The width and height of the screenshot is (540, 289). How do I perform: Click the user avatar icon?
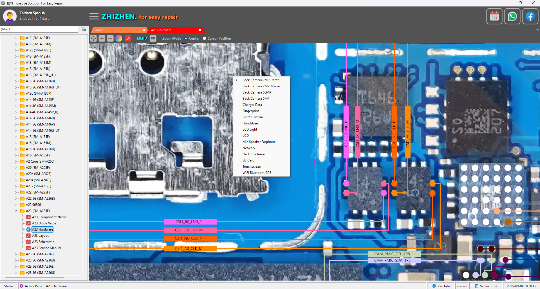10,16
